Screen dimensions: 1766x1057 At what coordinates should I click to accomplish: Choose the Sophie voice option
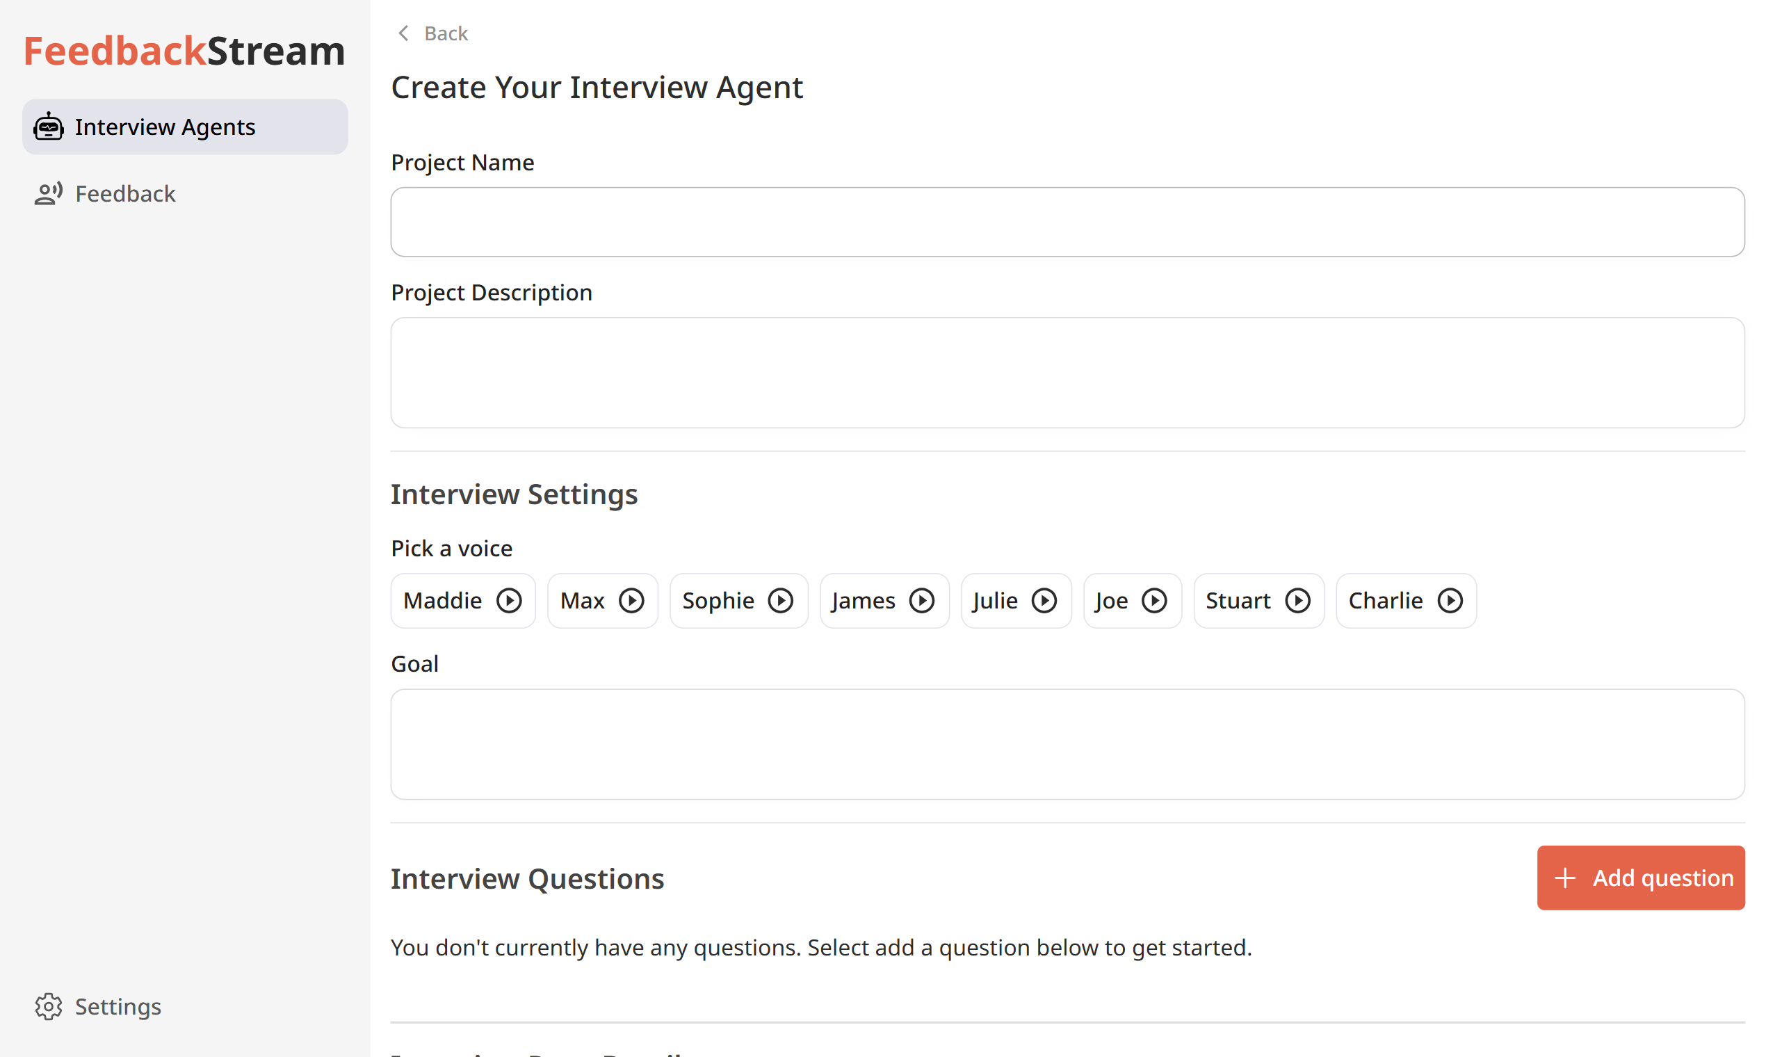(718, 600)
